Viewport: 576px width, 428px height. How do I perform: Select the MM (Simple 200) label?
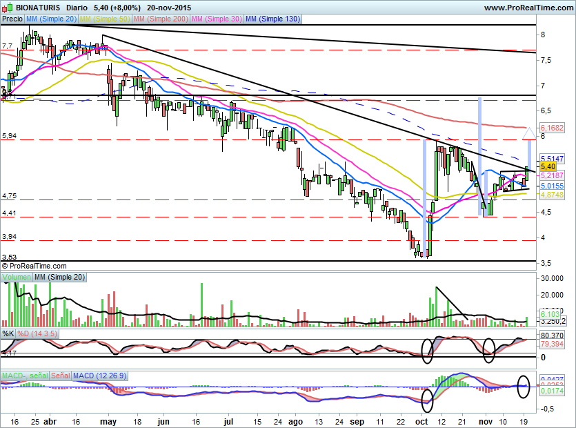click(161, 19)
